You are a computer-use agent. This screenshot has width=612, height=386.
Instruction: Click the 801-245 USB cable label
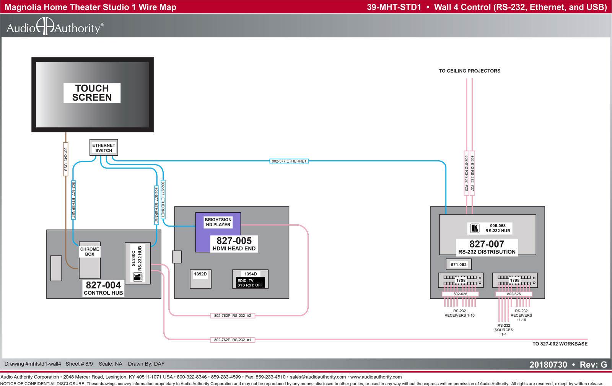tap(66, 159)
